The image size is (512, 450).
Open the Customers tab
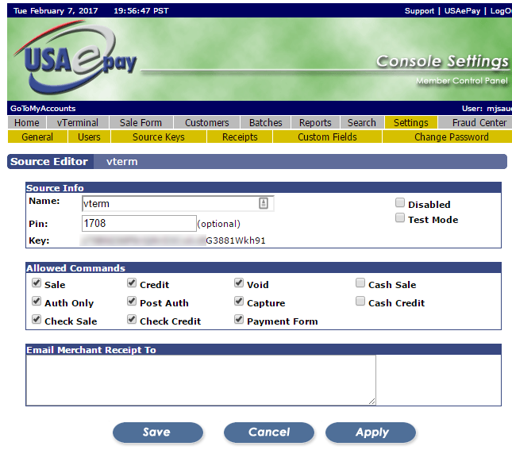pyautogui.click(x=207, y=123)
